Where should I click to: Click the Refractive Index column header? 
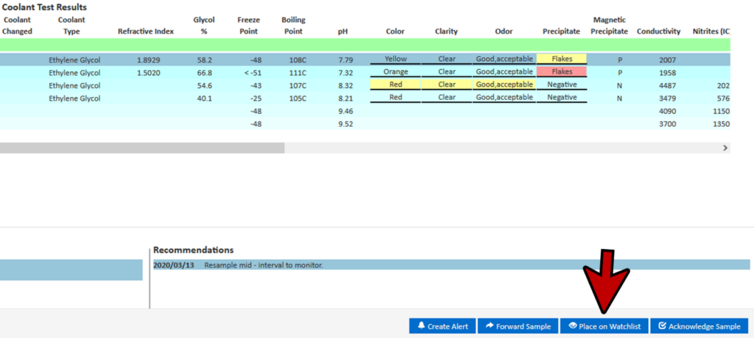point(146,32)
